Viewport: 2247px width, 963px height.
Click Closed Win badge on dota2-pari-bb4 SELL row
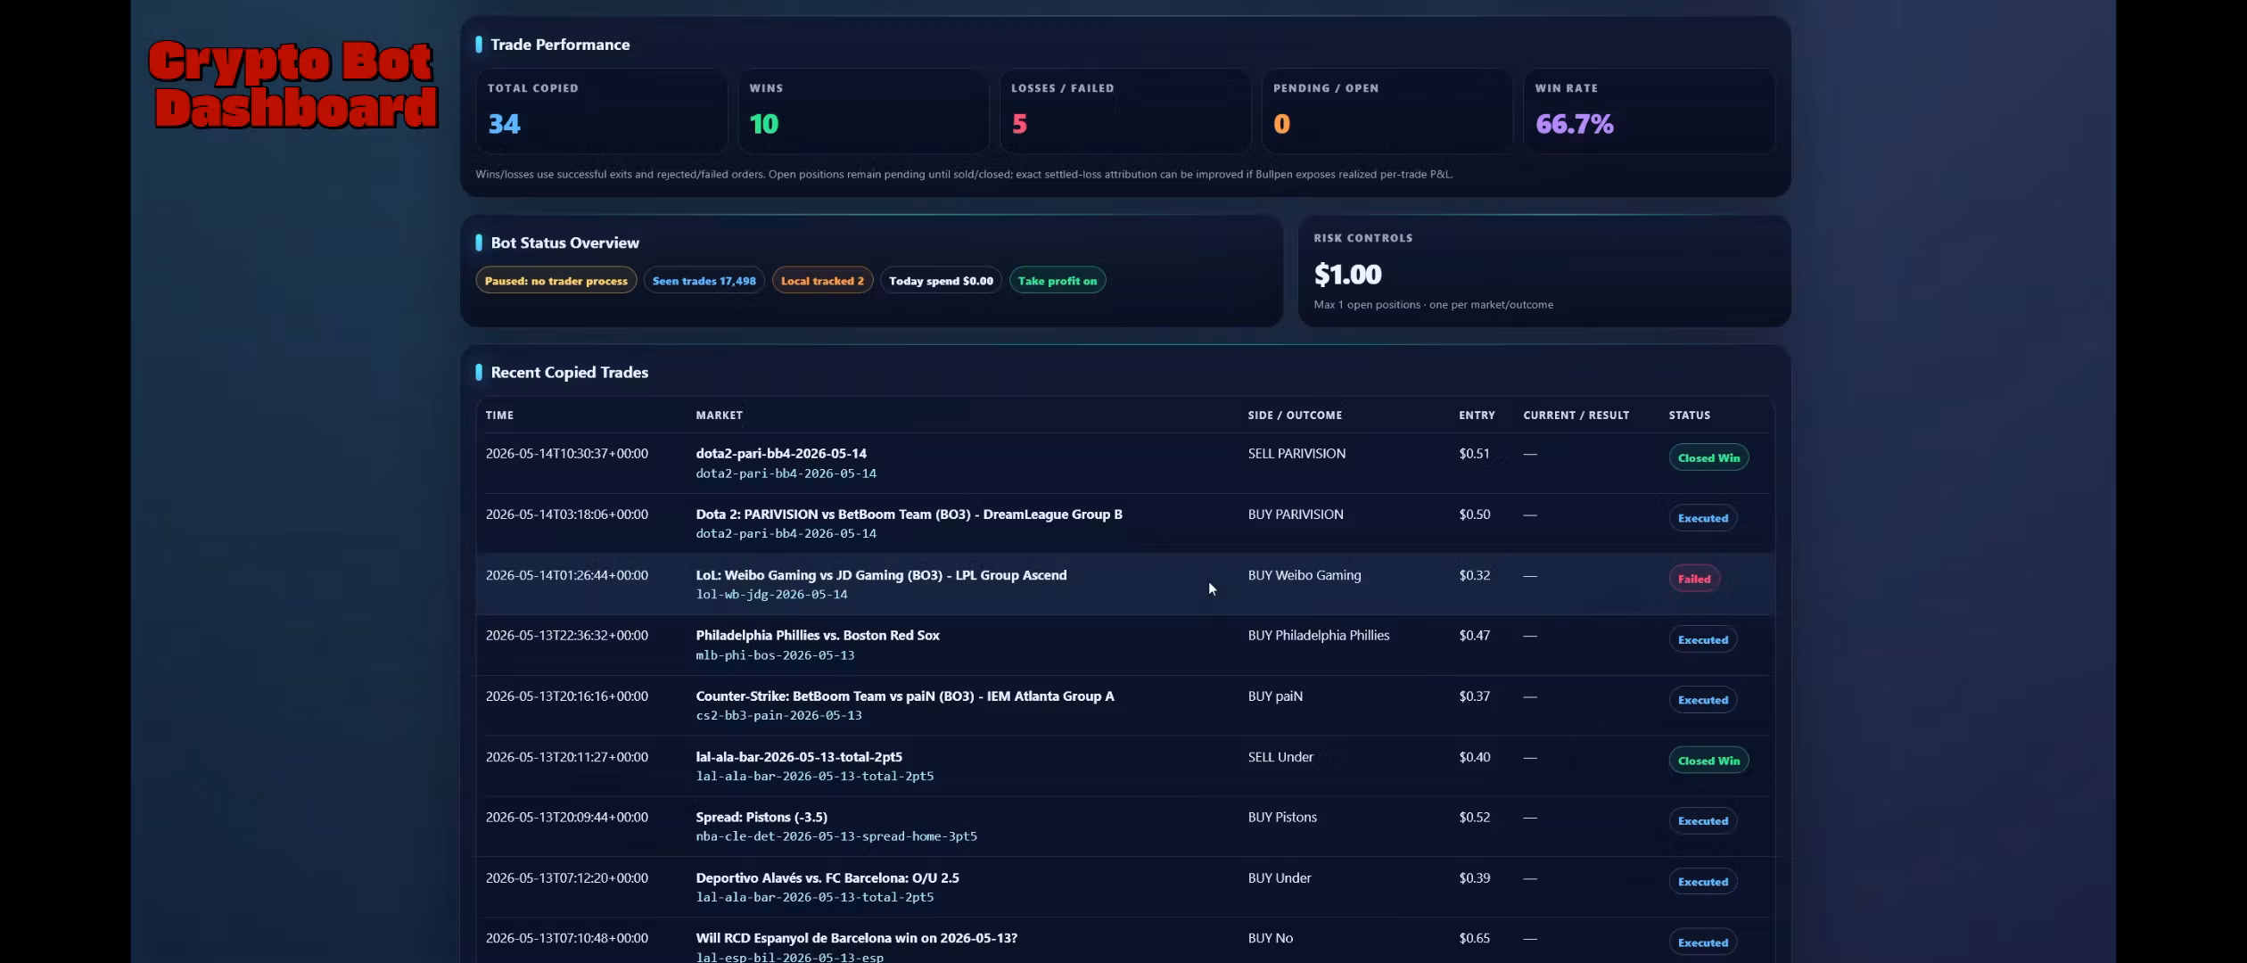[x=1708, y=457]
